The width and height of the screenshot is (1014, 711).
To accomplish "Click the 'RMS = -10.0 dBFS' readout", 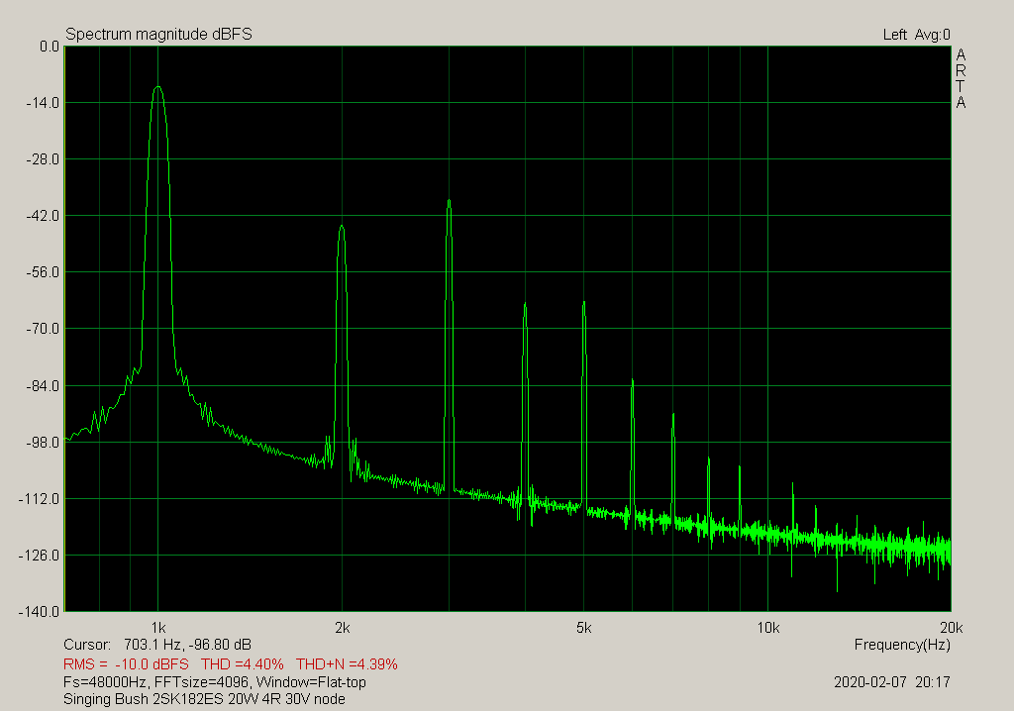I will [126, 663].
